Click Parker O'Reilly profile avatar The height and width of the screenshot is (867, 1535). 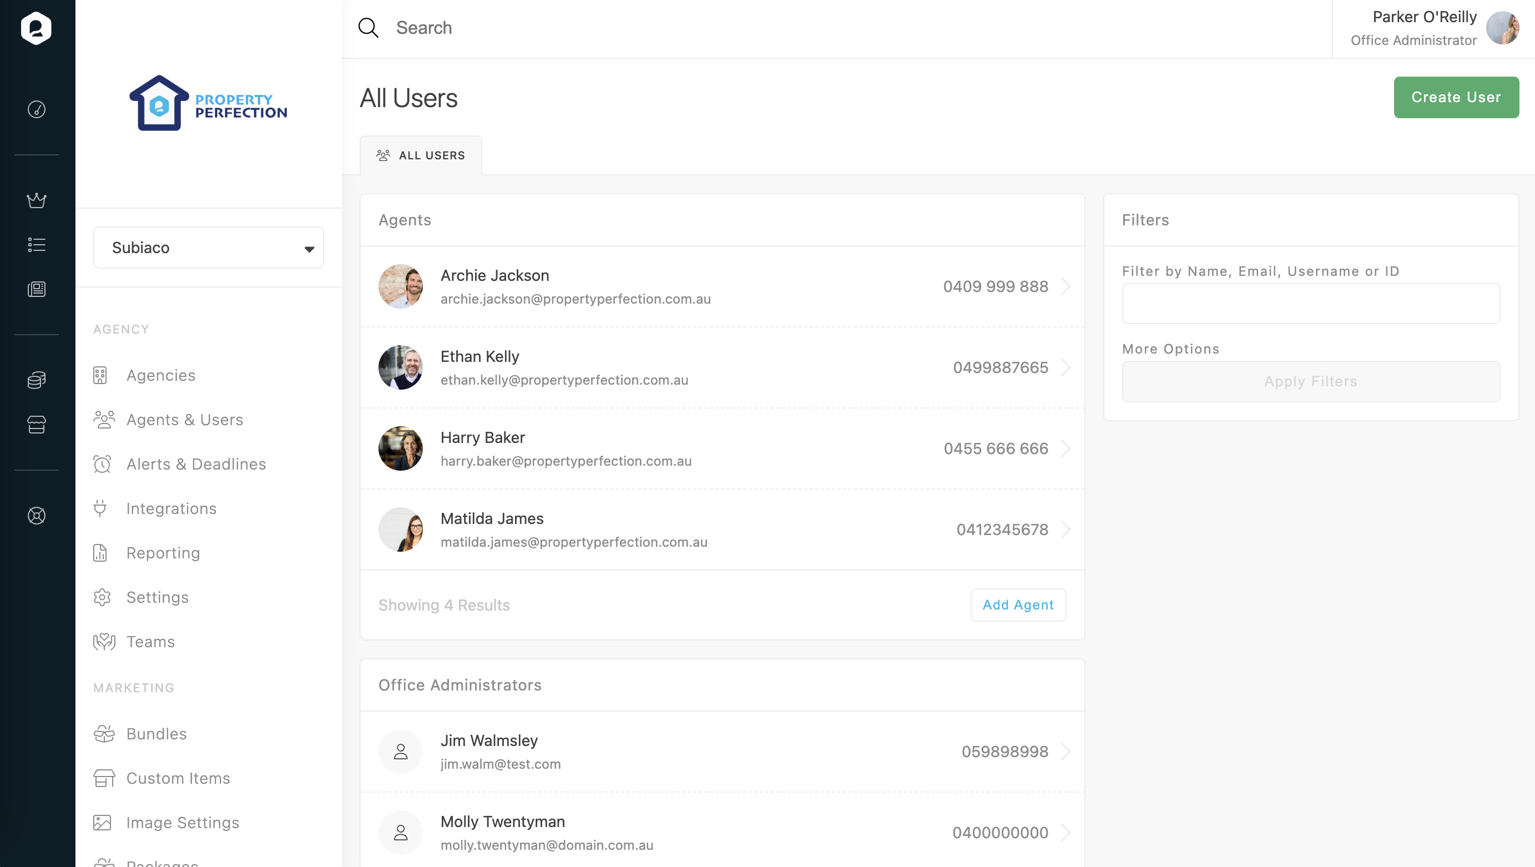pyautogui.click(x=1502, y=28)
